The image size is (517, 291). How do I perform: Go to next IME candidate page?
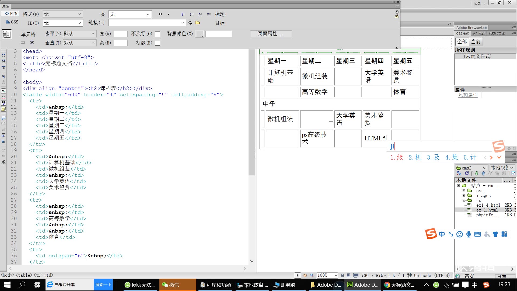tap(491, 158)
